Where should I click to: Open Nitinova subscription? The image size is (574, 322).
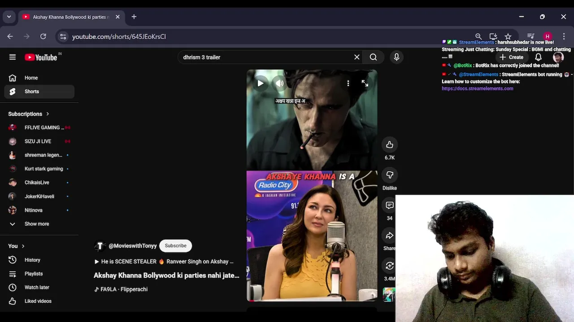39,210
